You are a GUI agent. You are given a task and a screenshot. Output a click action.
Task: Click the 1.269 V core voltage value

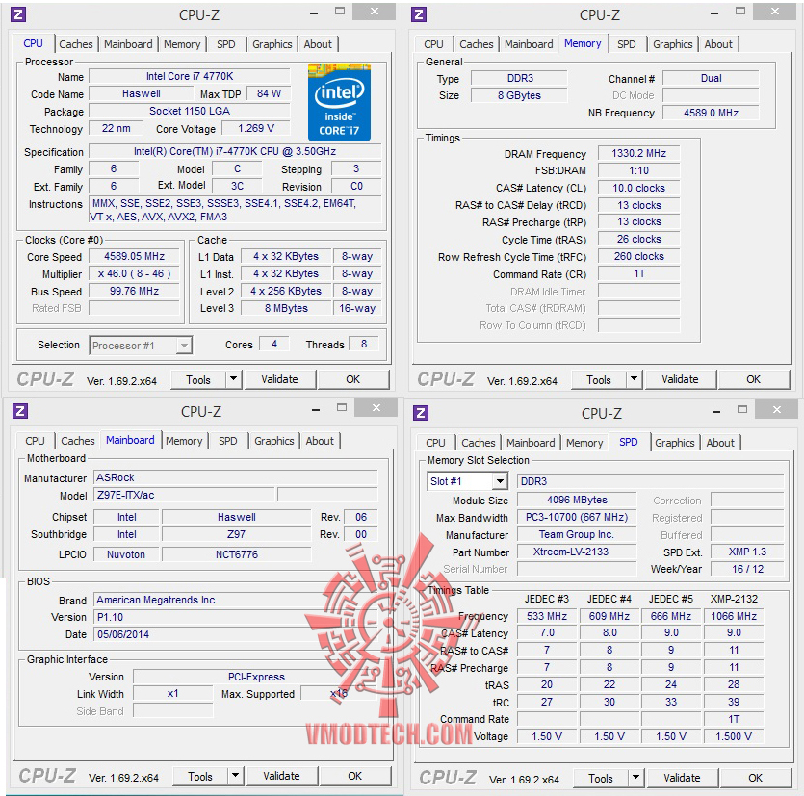pyautogui.click(x=256, y=128)
